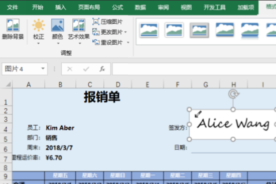Select column C header
276x184 pixels.
click(90, 84)
